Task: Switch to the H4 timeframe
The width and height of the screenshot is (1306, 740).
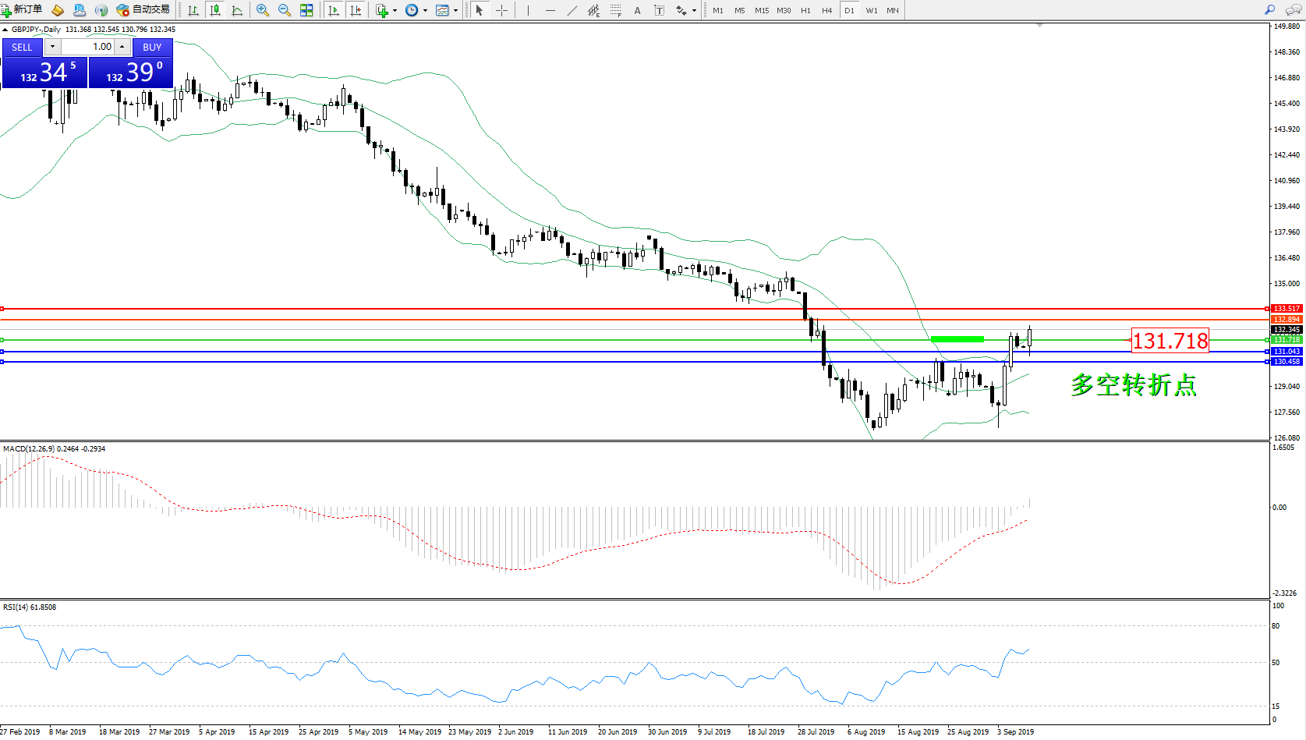Action: [826, 11]
